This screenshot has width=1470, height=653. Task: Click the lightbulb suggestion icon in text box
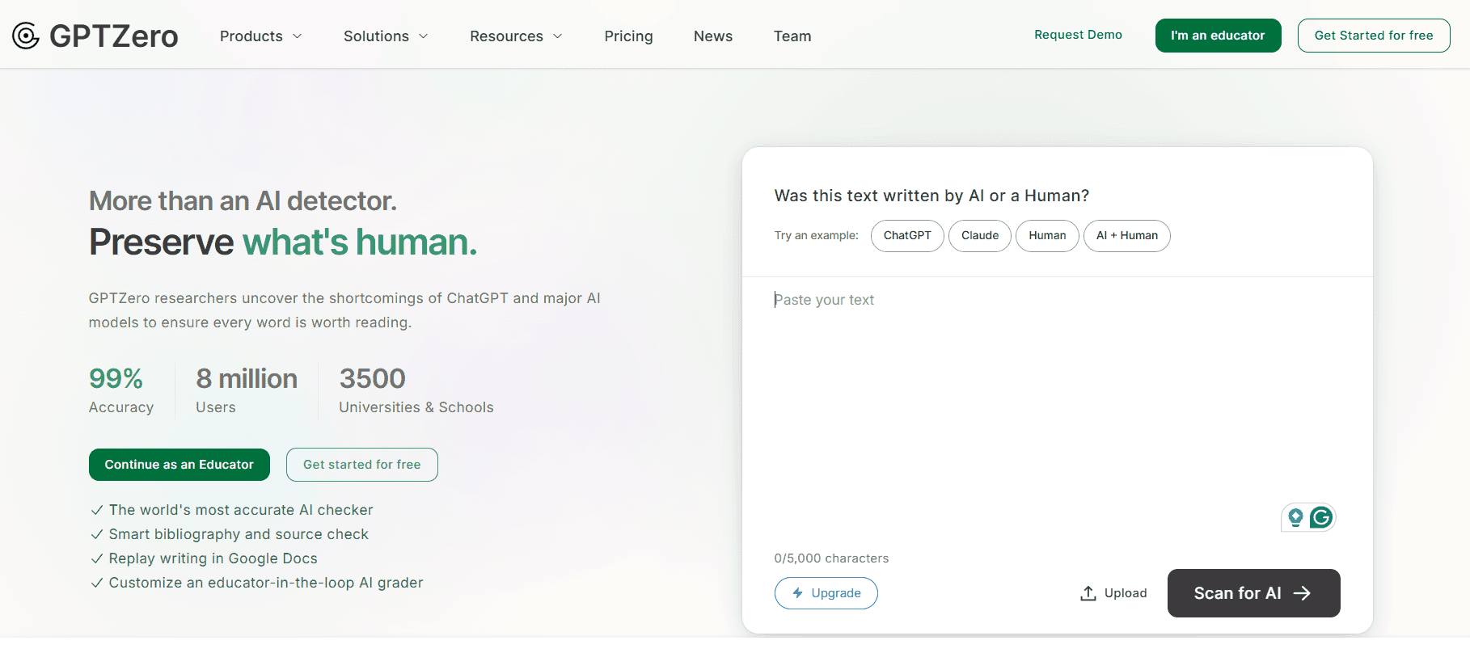[x=1295, y=517]
